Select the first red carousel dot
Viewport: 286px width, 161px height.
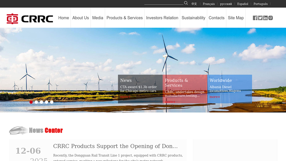coord(31,102)
